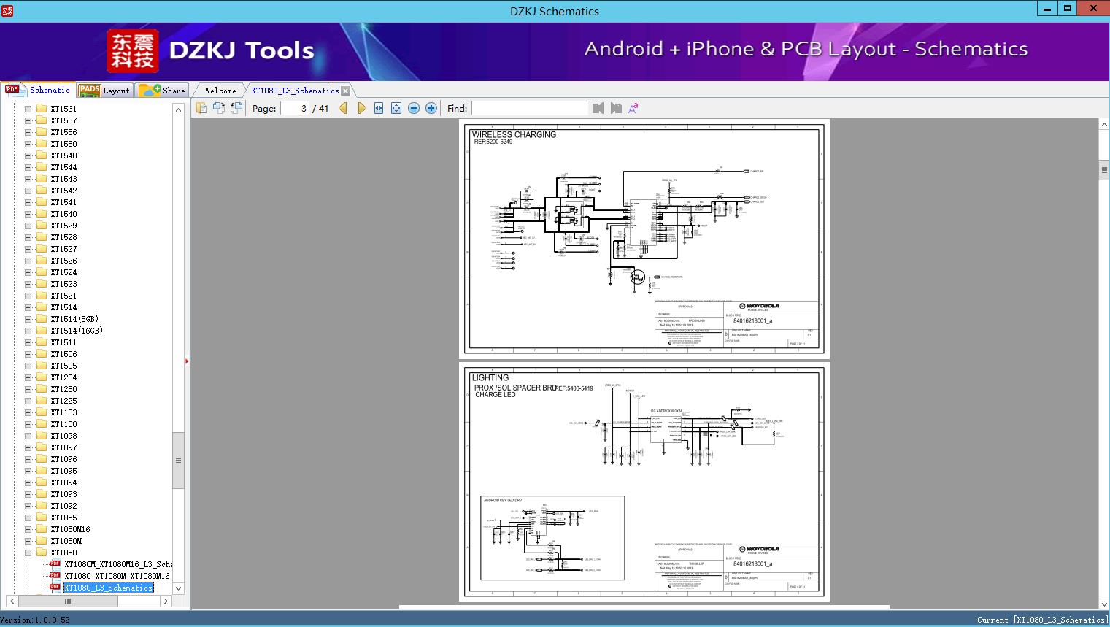Switch to the Schematic tab
This screenshot has width=1110, height=627.
38,90
